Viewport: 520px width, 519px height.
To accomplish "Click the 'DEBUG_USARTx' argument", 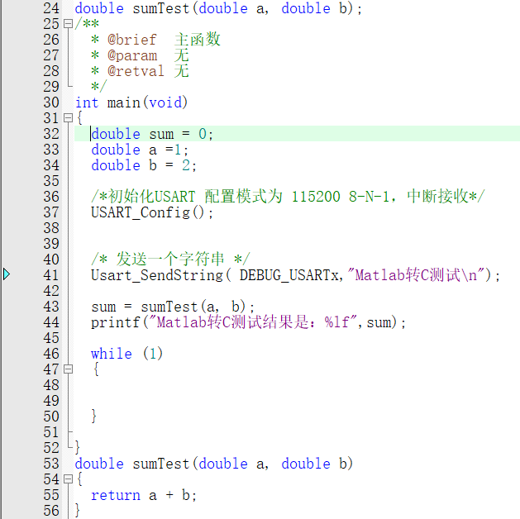I will (x=289, y=275).
